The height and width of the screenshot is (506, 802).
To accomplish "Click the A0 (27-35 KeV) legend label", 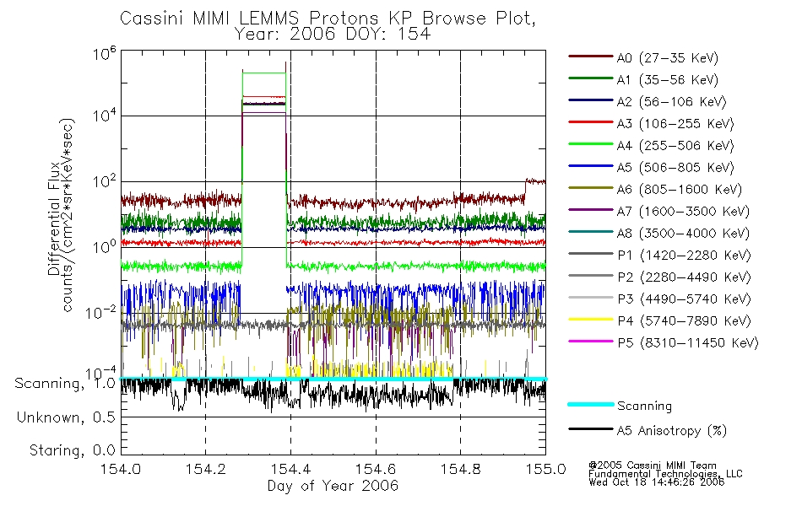I will [x=668, y=58].
